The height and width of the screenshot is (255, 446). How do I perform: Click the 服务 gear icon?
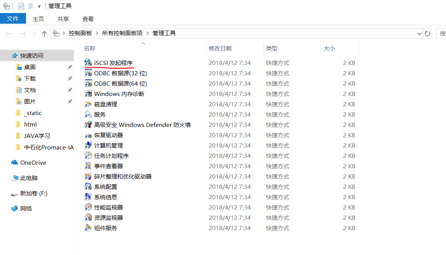coord(88,114)
